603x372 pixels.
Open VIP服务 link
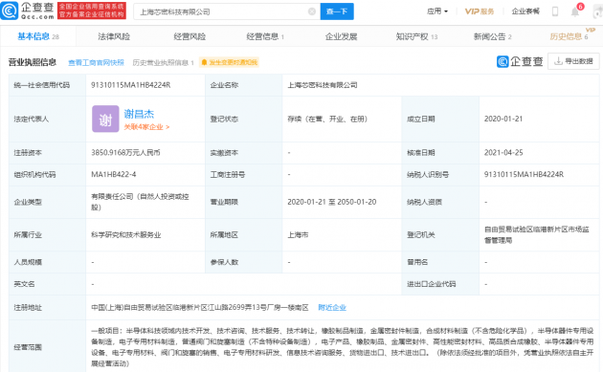pos(480,11)
